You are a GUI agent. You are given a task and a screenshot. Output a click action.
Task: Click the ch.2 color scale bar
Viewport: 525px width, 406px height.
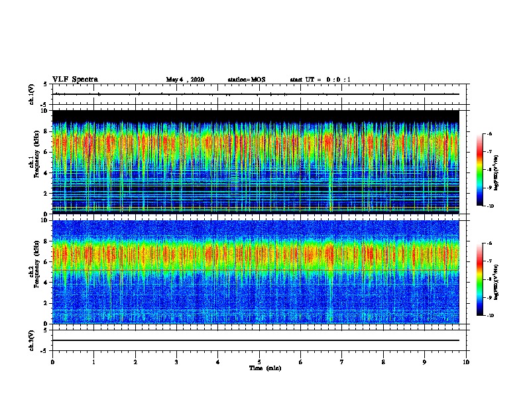click(x=480, y=279)
